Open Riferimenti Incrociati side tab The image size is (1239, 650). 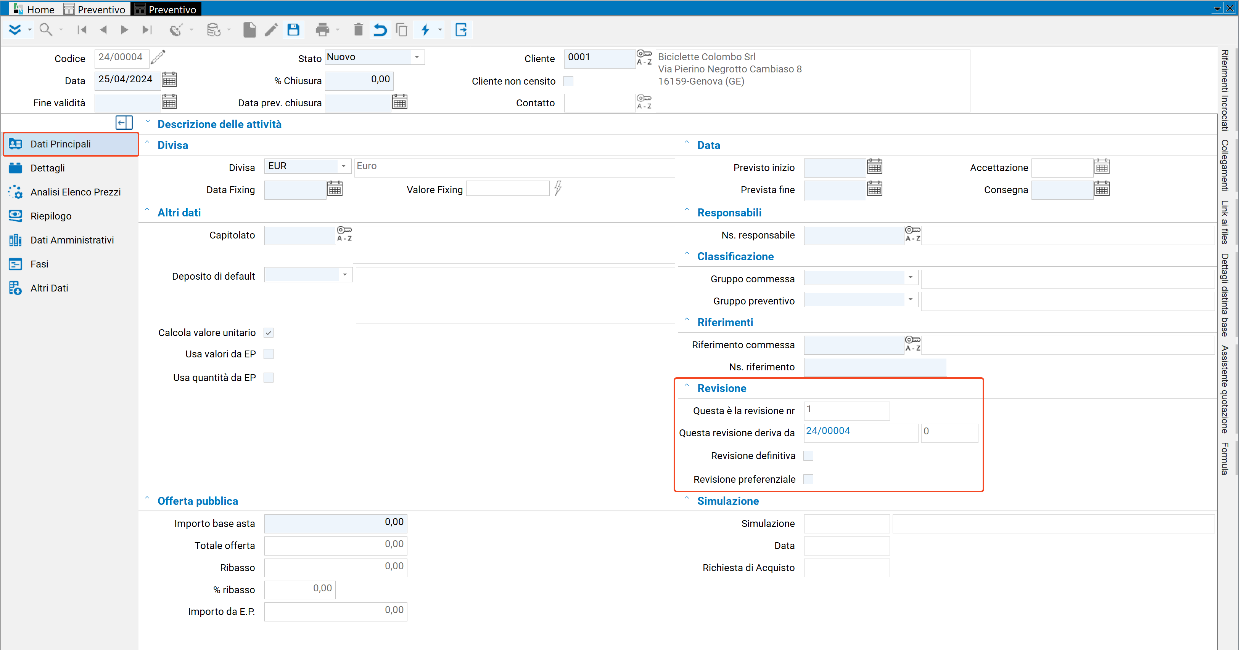[x=1225, y=90]
